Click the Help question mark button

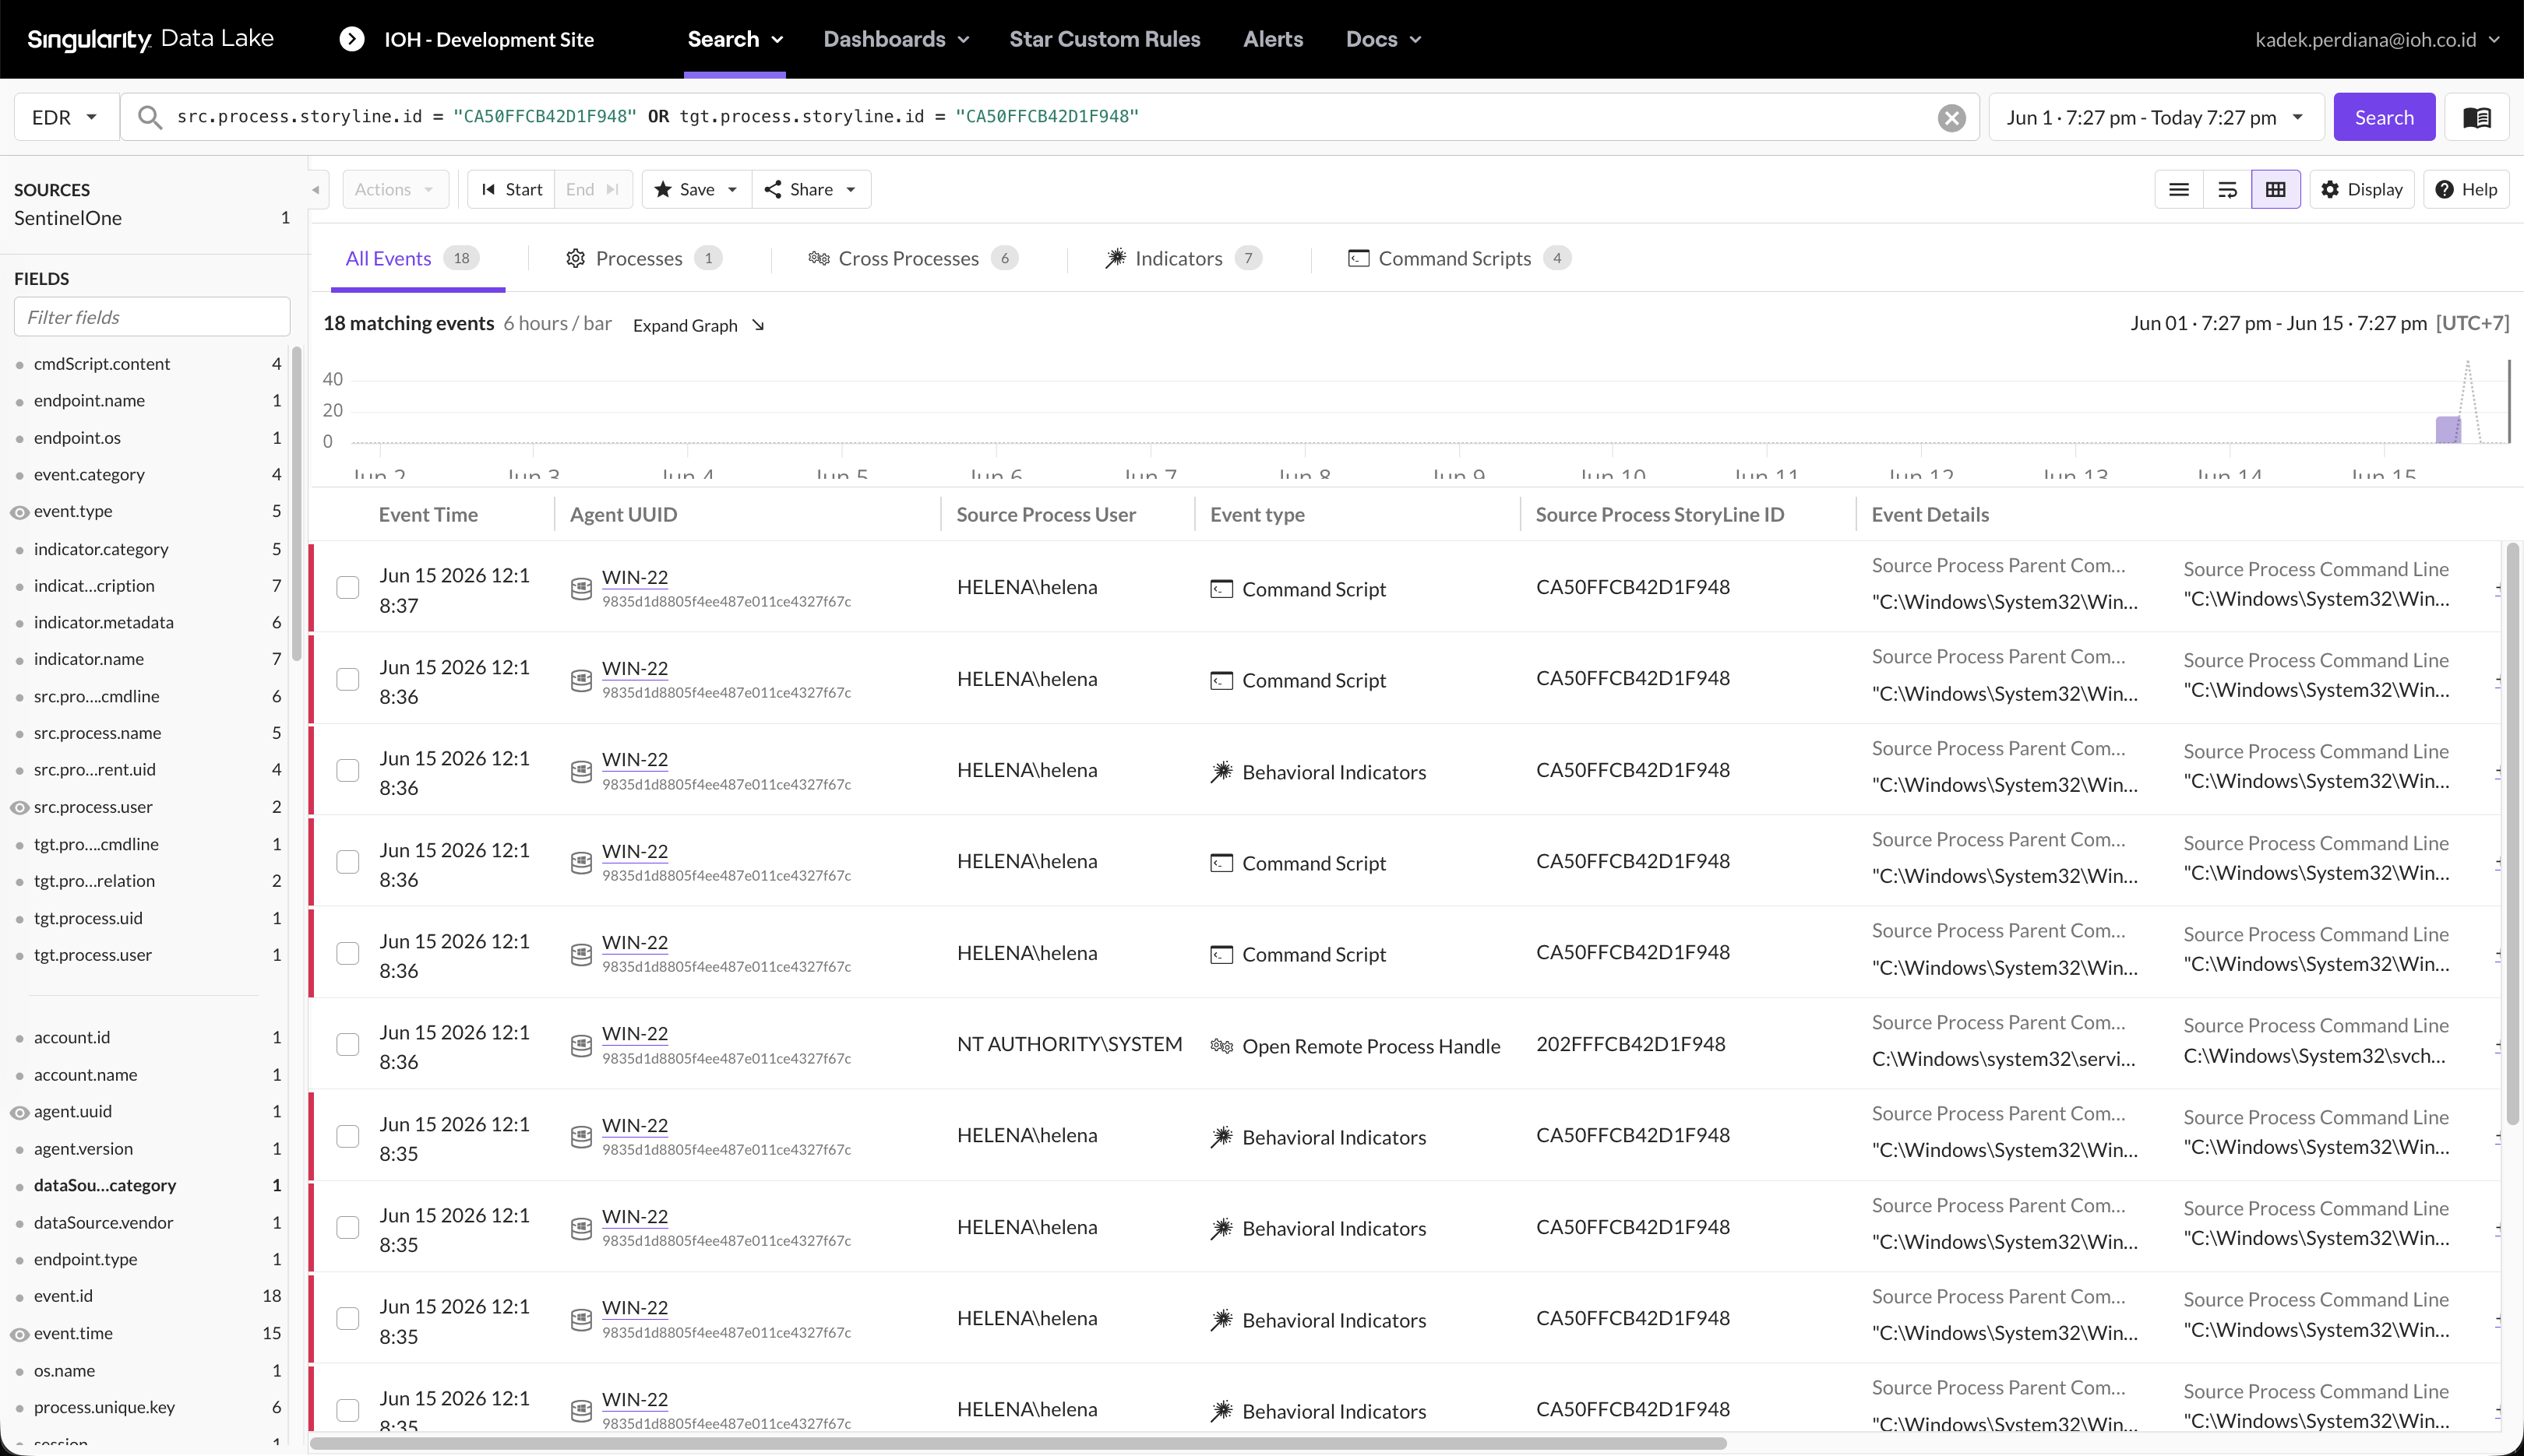(x=2466, y=190)
